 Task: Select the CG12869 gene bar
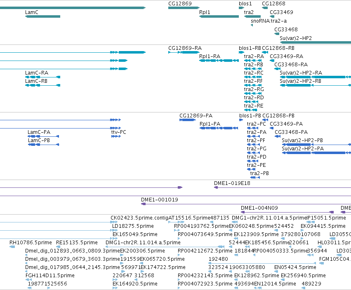pos(184,8)
